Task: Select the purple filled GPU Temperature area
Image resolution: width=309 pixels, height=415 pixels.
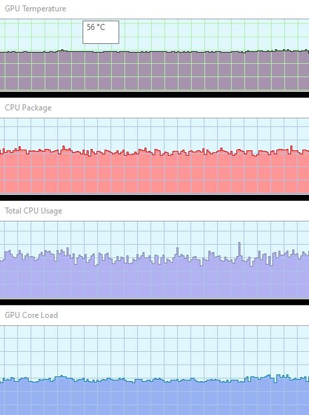Action: click(x=154, y=71)
